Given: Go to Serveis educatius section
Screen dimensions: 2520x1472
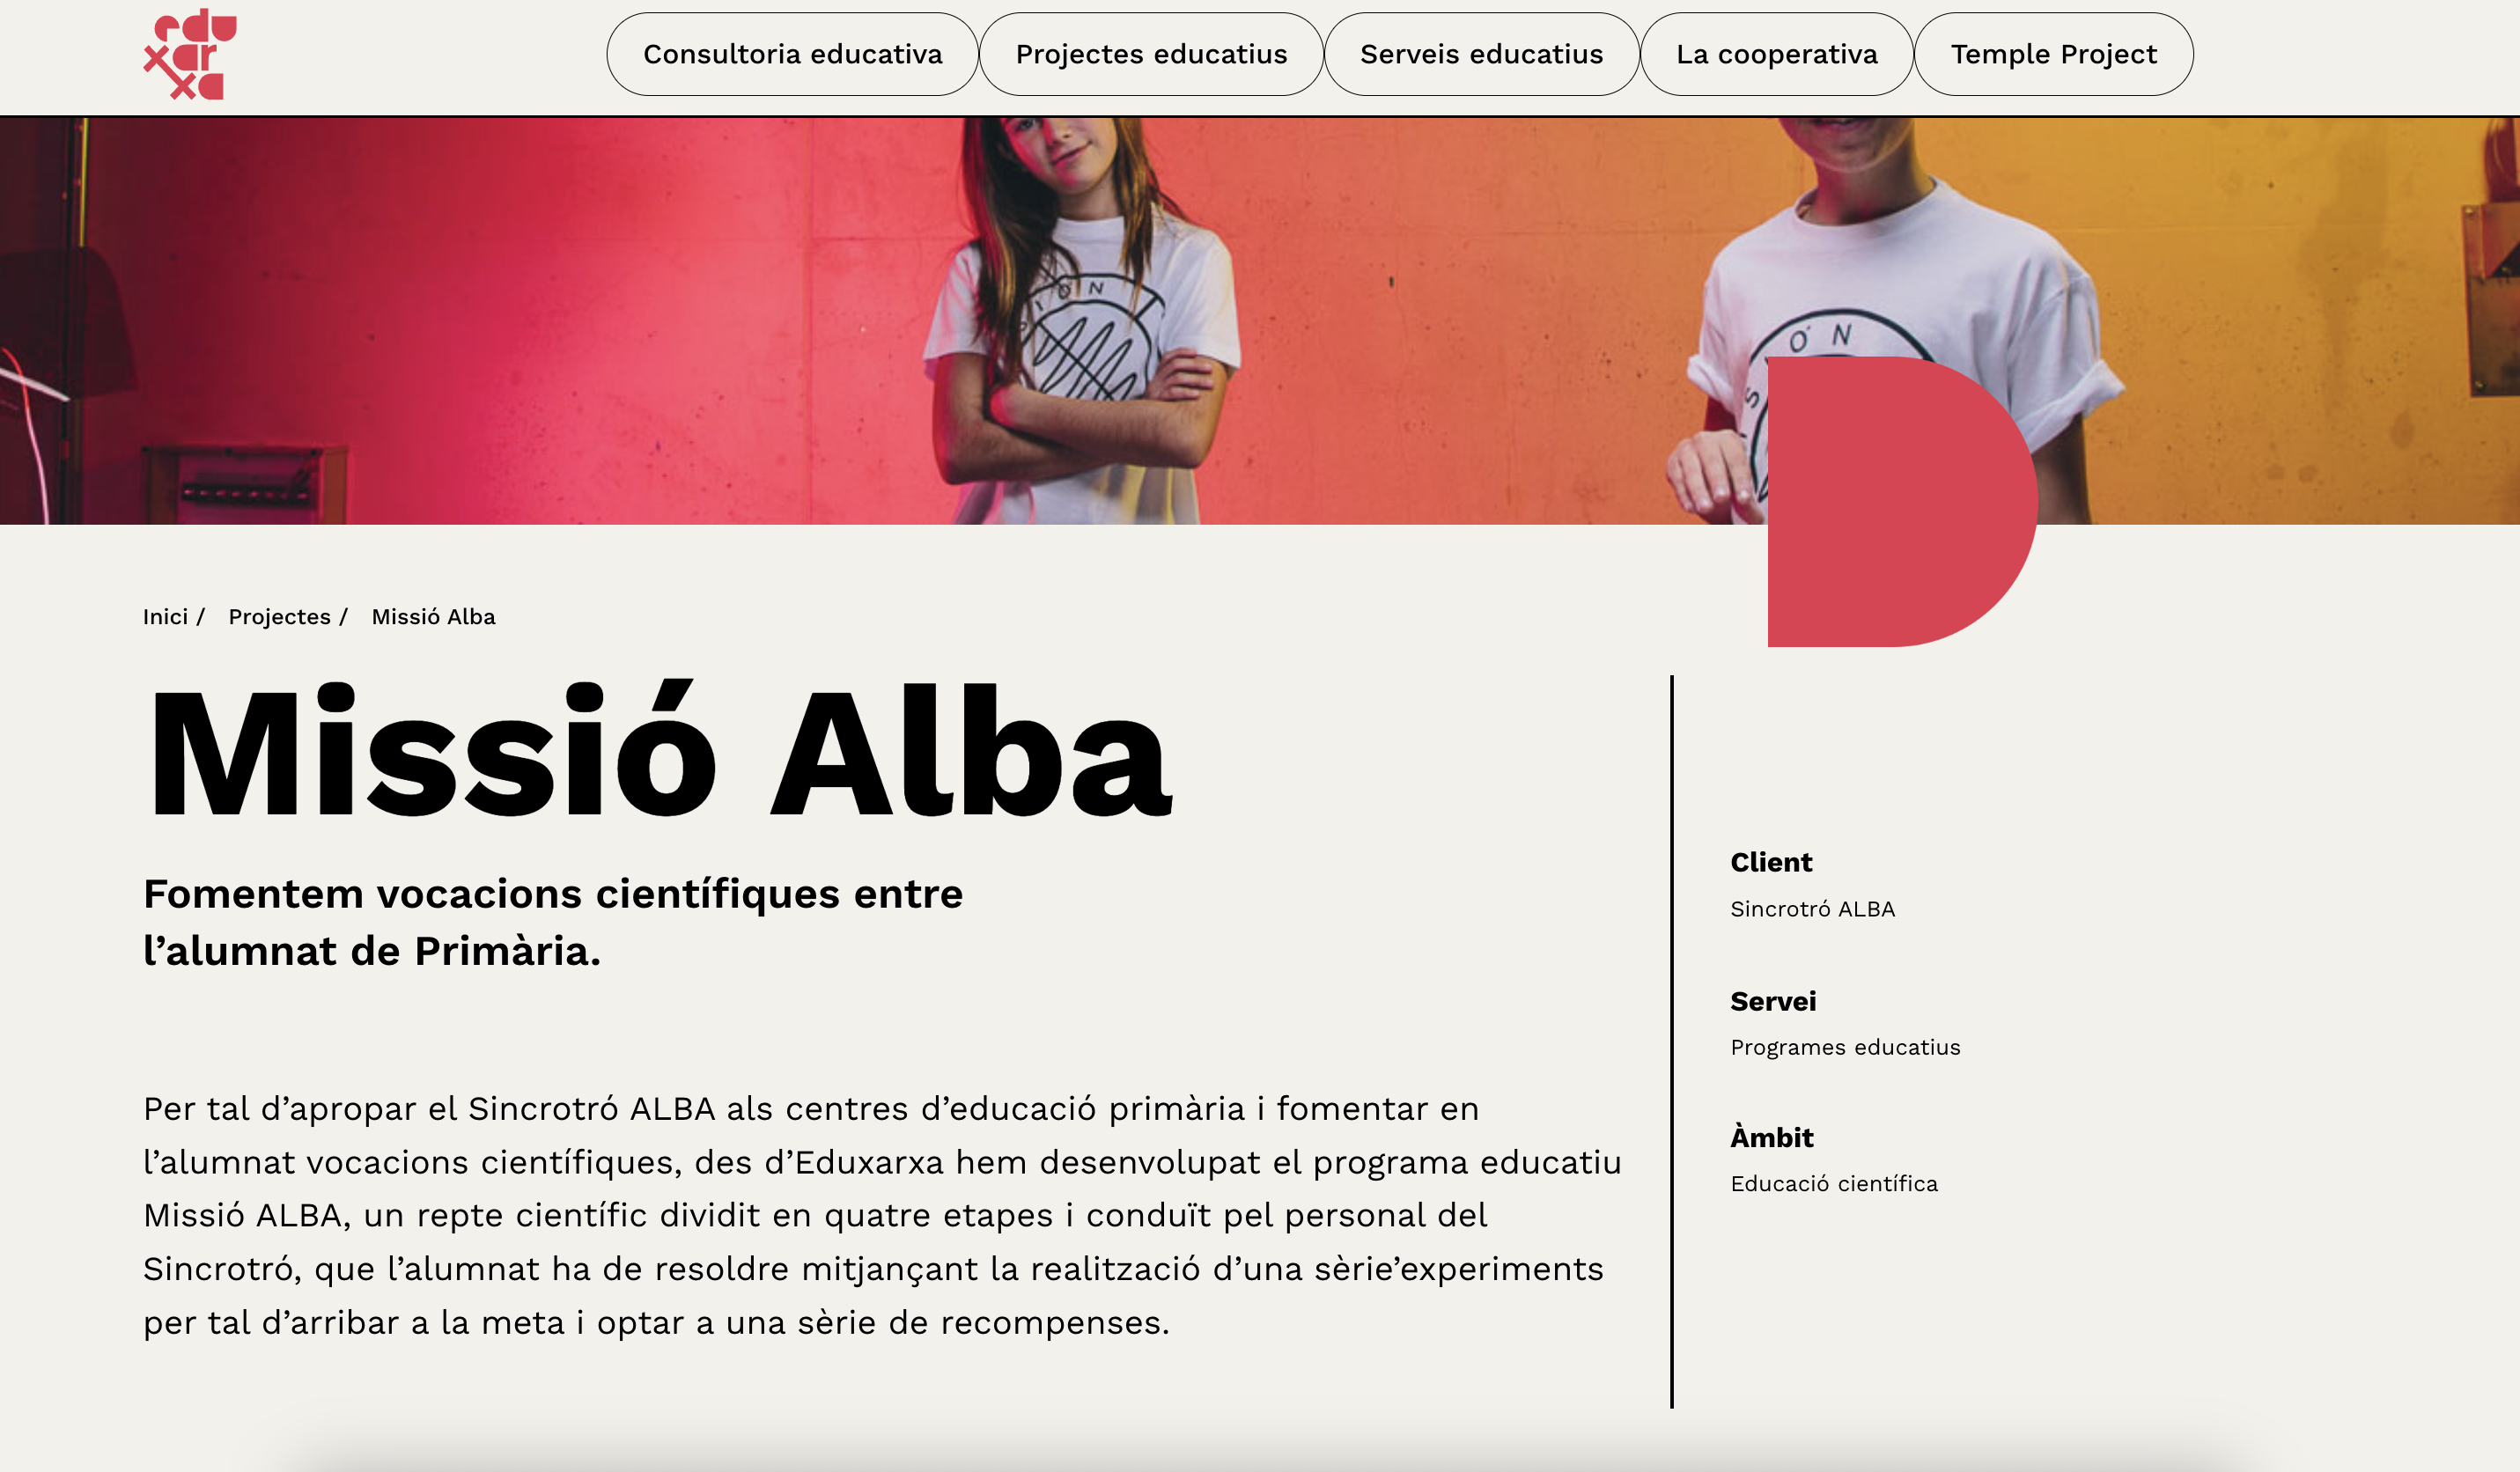Looking at the screenshot, I should coord(1481,54).
